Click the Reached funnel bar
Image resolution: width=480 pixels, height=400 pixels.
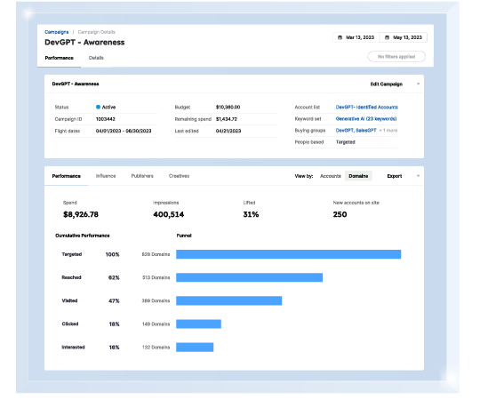(249, 277)
